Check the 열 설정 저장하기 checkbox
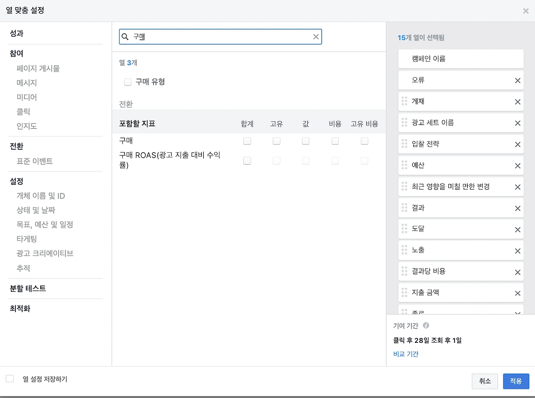 tap(10, 379)
